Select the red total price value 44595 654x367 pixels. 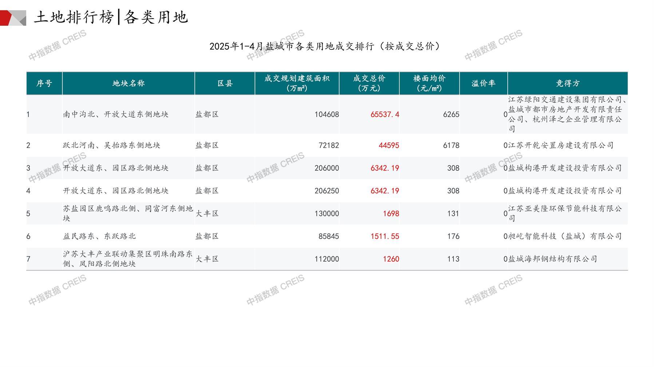(389, 145)
